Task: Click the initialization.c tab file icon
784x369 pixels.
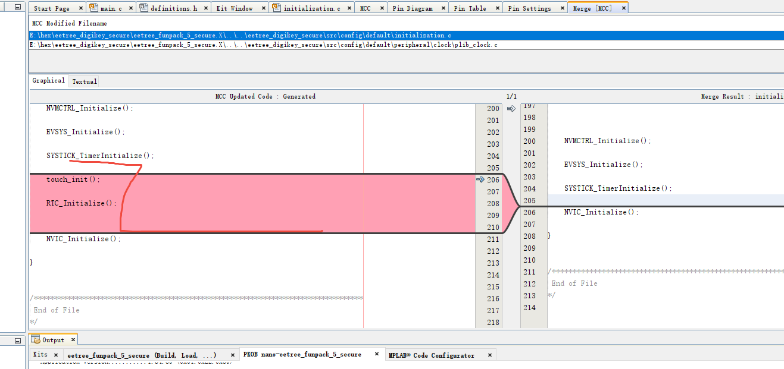Action: pos(276,8)
